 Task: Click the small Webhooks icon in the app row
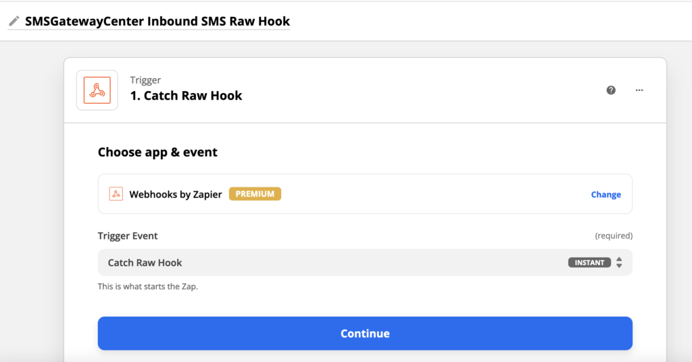click(116, 194)
